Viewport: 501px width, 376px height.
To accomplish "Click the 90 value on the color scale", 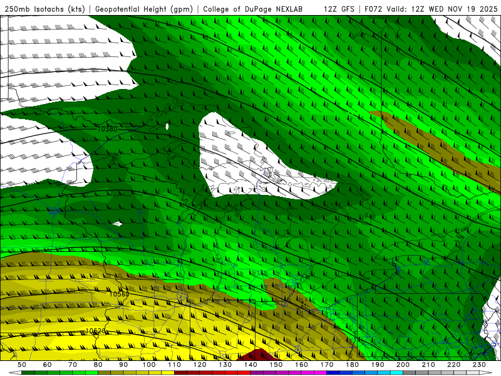I will [123, 365].
